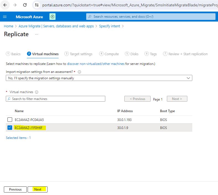Go to the Disks step tab

click(x=132, y=54)
